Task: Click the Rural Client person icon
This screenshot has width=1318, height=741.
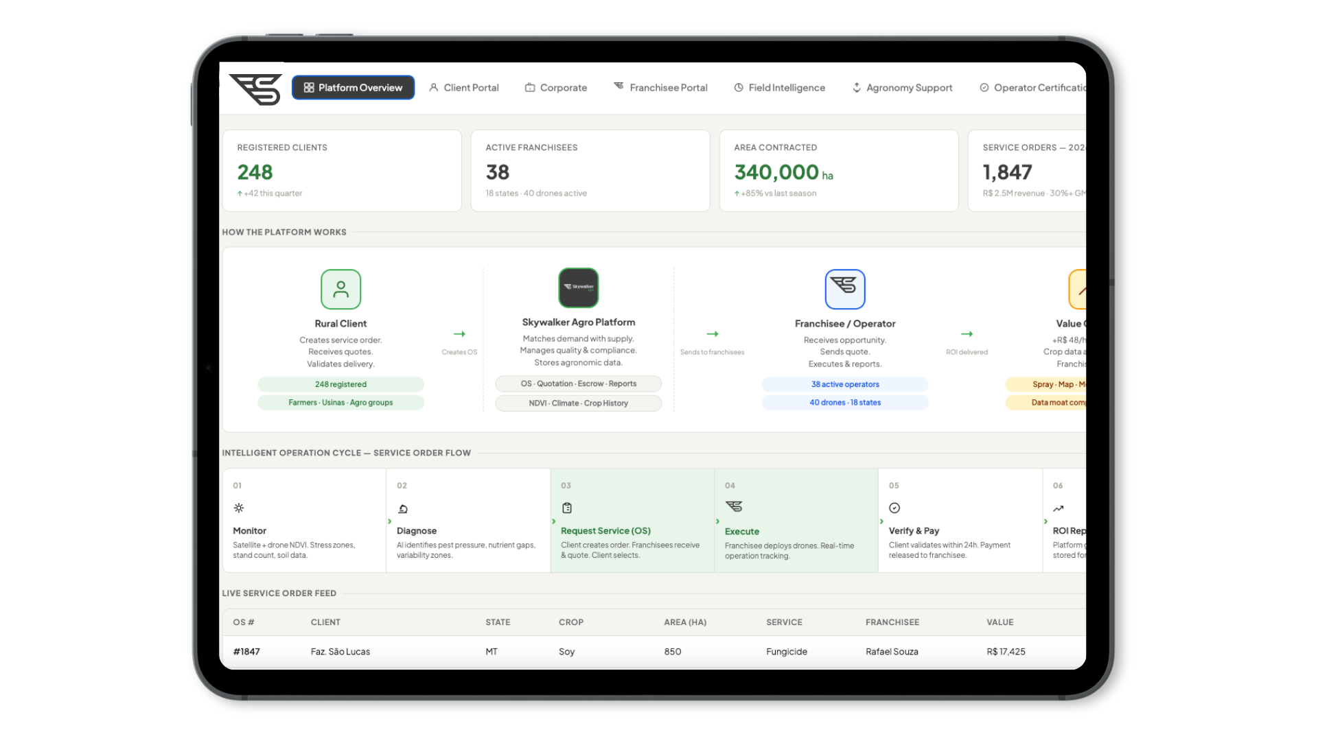Action: [x=340, y=290]
